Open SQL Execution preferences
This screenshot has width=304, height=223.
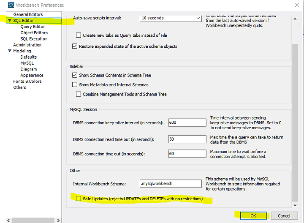34,39
